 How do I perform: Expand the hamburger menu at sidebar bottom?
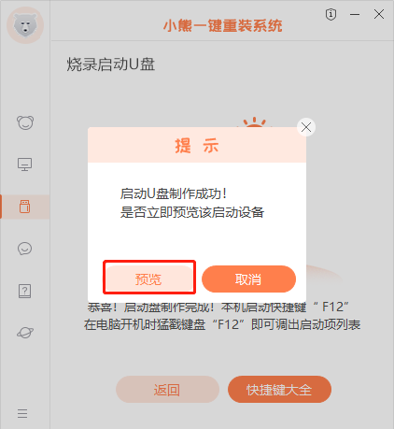pos(22,413)
